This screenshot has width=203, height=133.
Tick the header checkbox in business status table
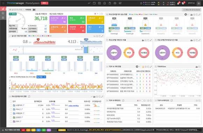[11, 101]
